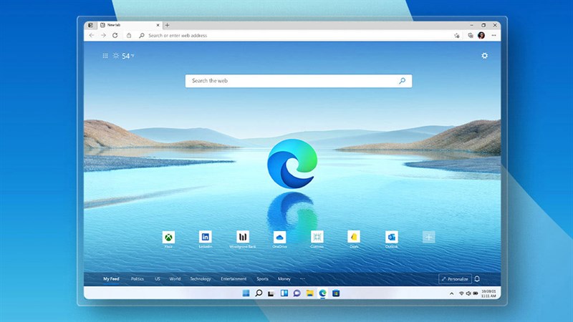The image size is (573, 322).
Task: Open the Favorites star icon
Action: pos(457,35)
